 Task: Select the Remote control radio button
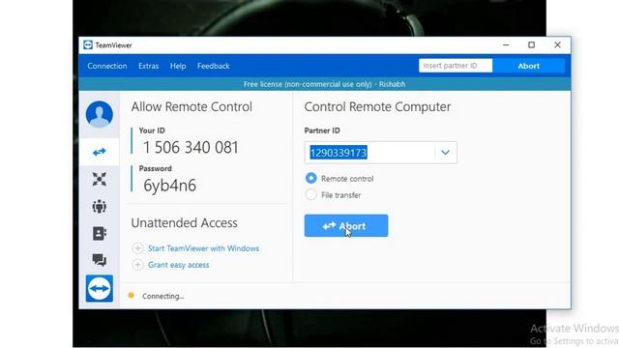(x=311, y=178)
